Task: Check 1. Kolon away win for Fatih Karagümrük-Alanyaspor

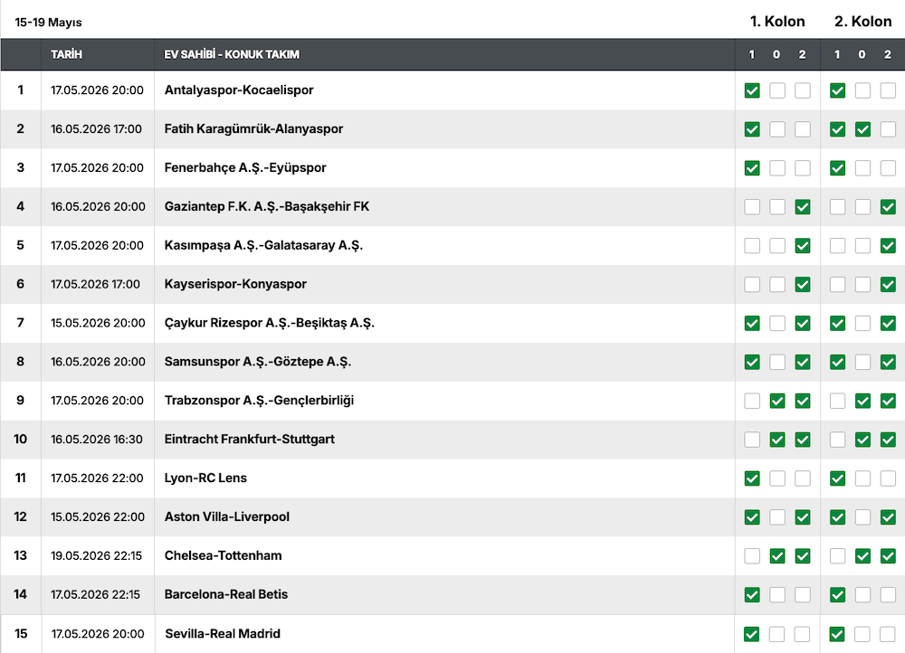Action: coord(802,129)
